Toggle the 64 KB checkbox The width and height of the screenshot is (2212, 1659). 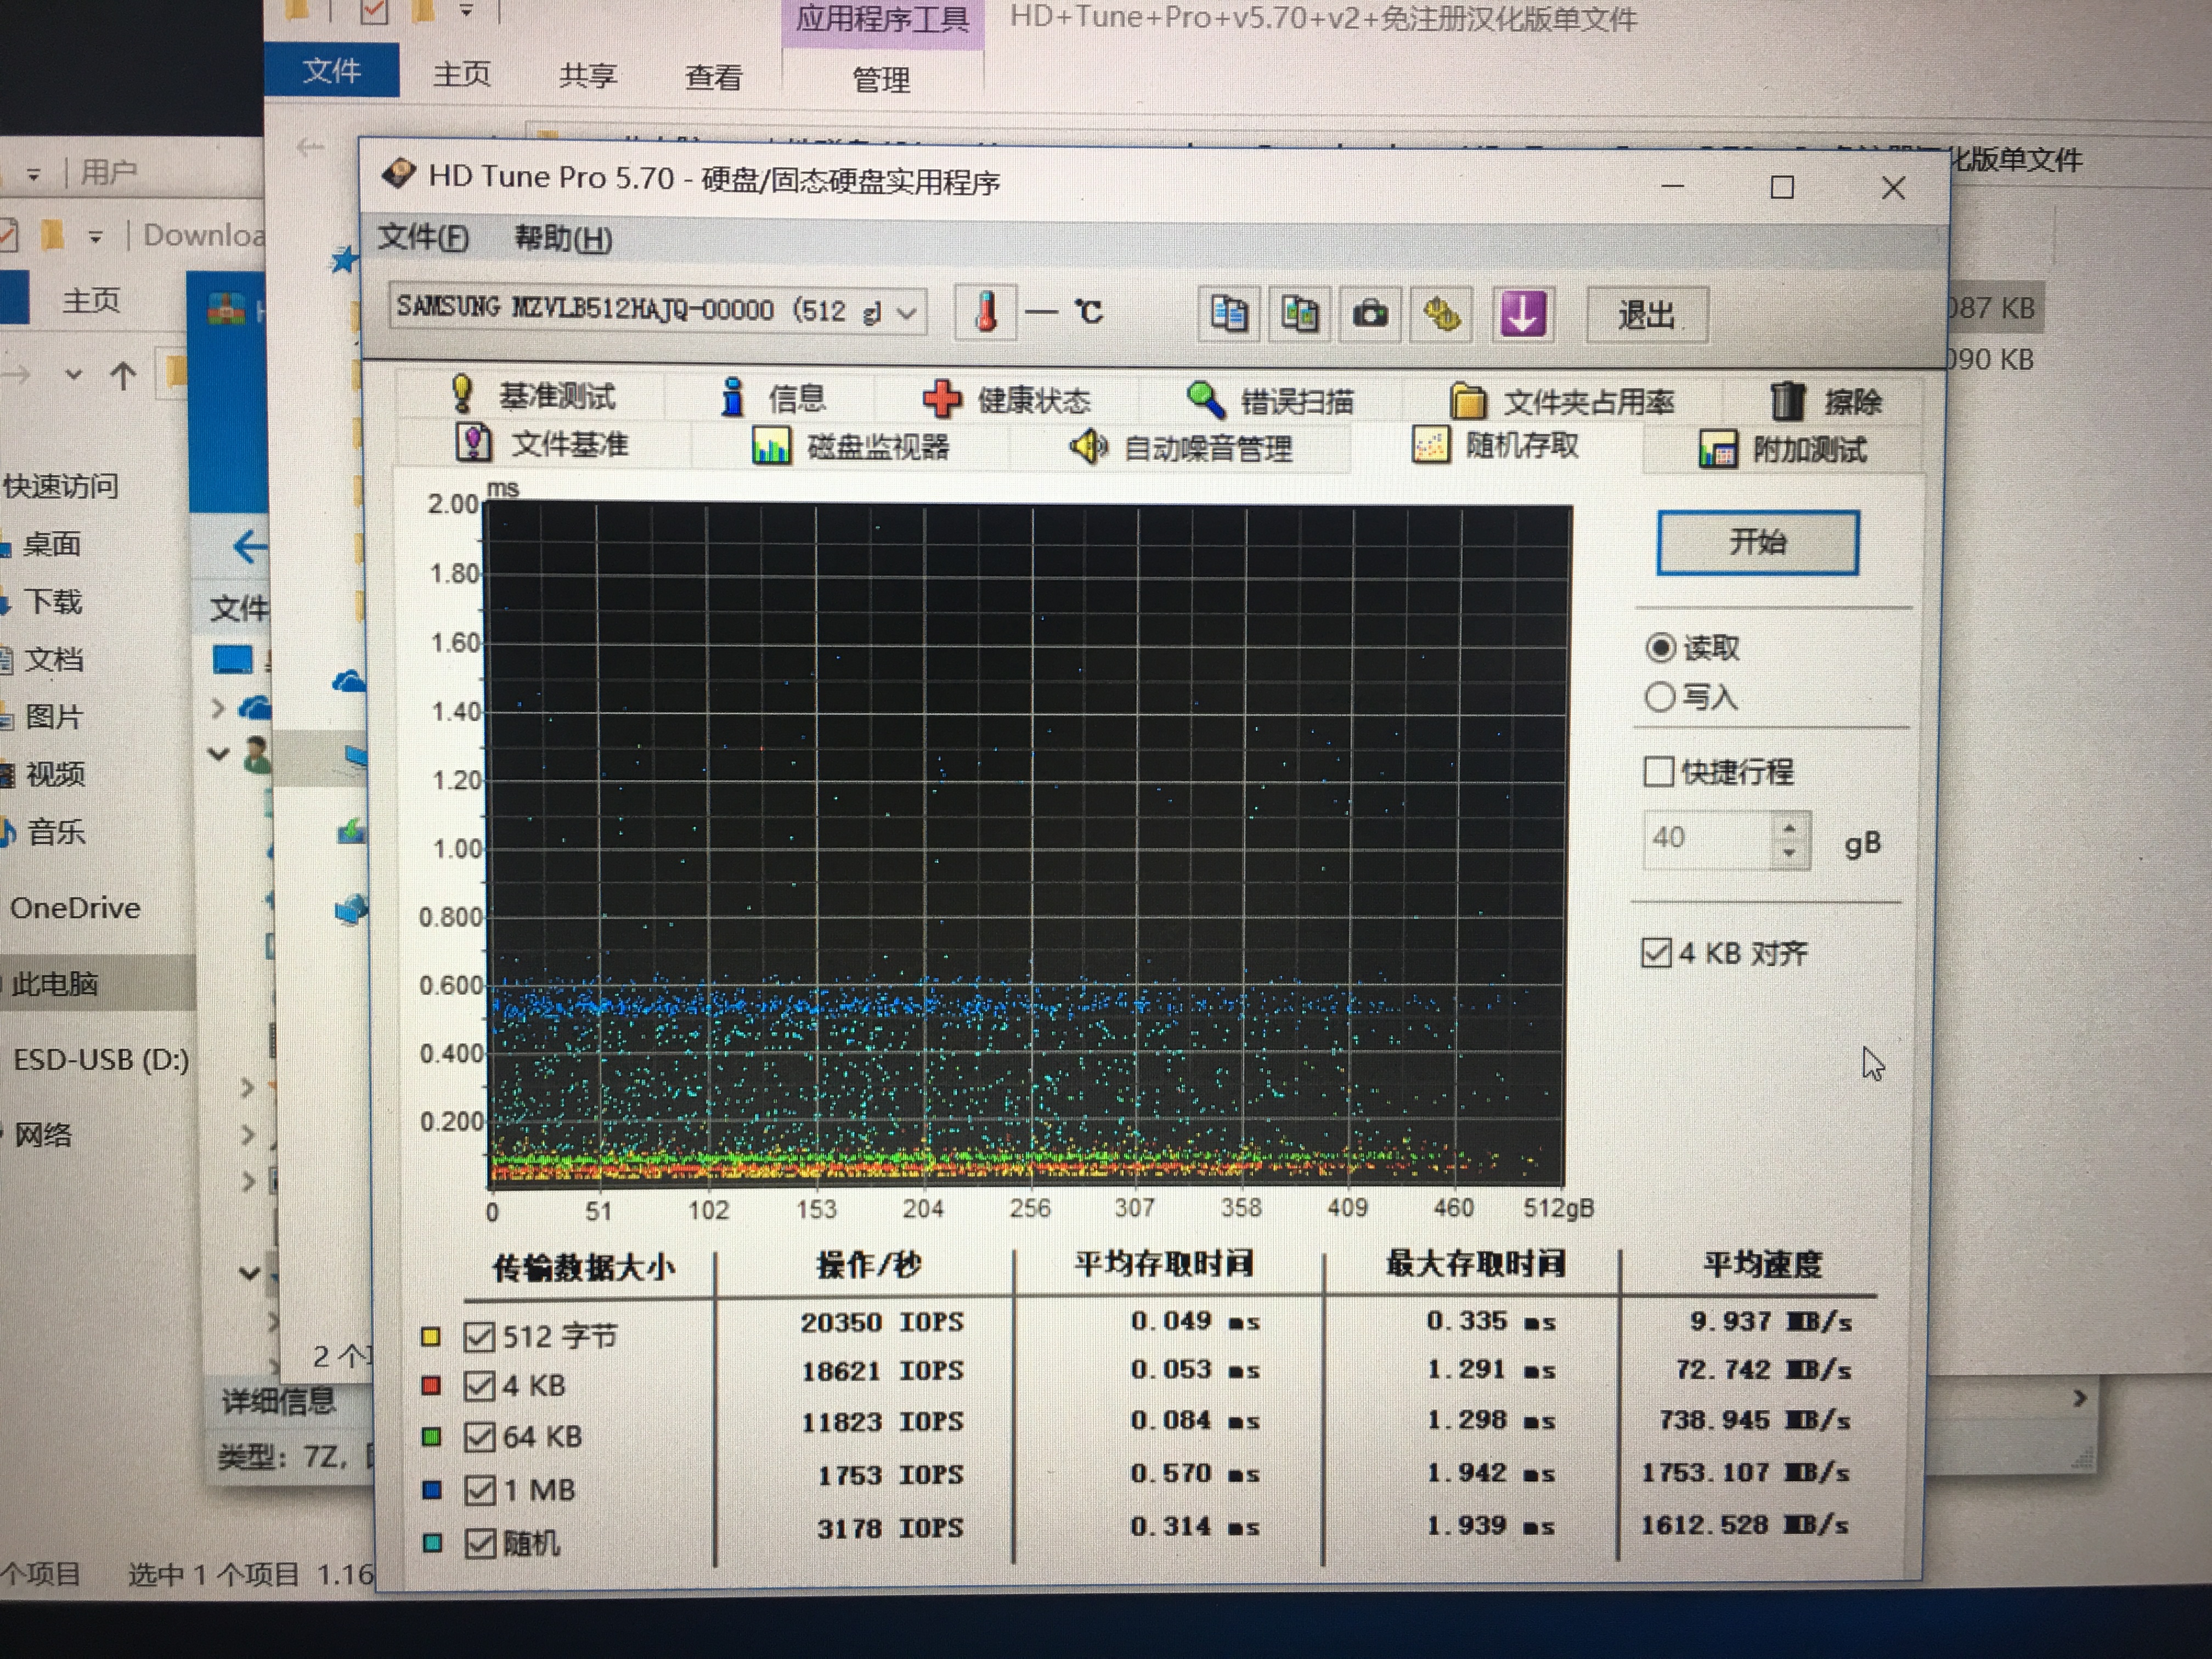(x=480, y=1437)
